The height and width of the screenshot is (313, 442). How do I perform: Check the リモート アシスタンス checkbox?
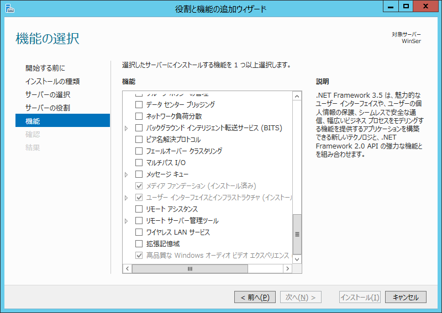pyautogui.click(x=139, y=209)
